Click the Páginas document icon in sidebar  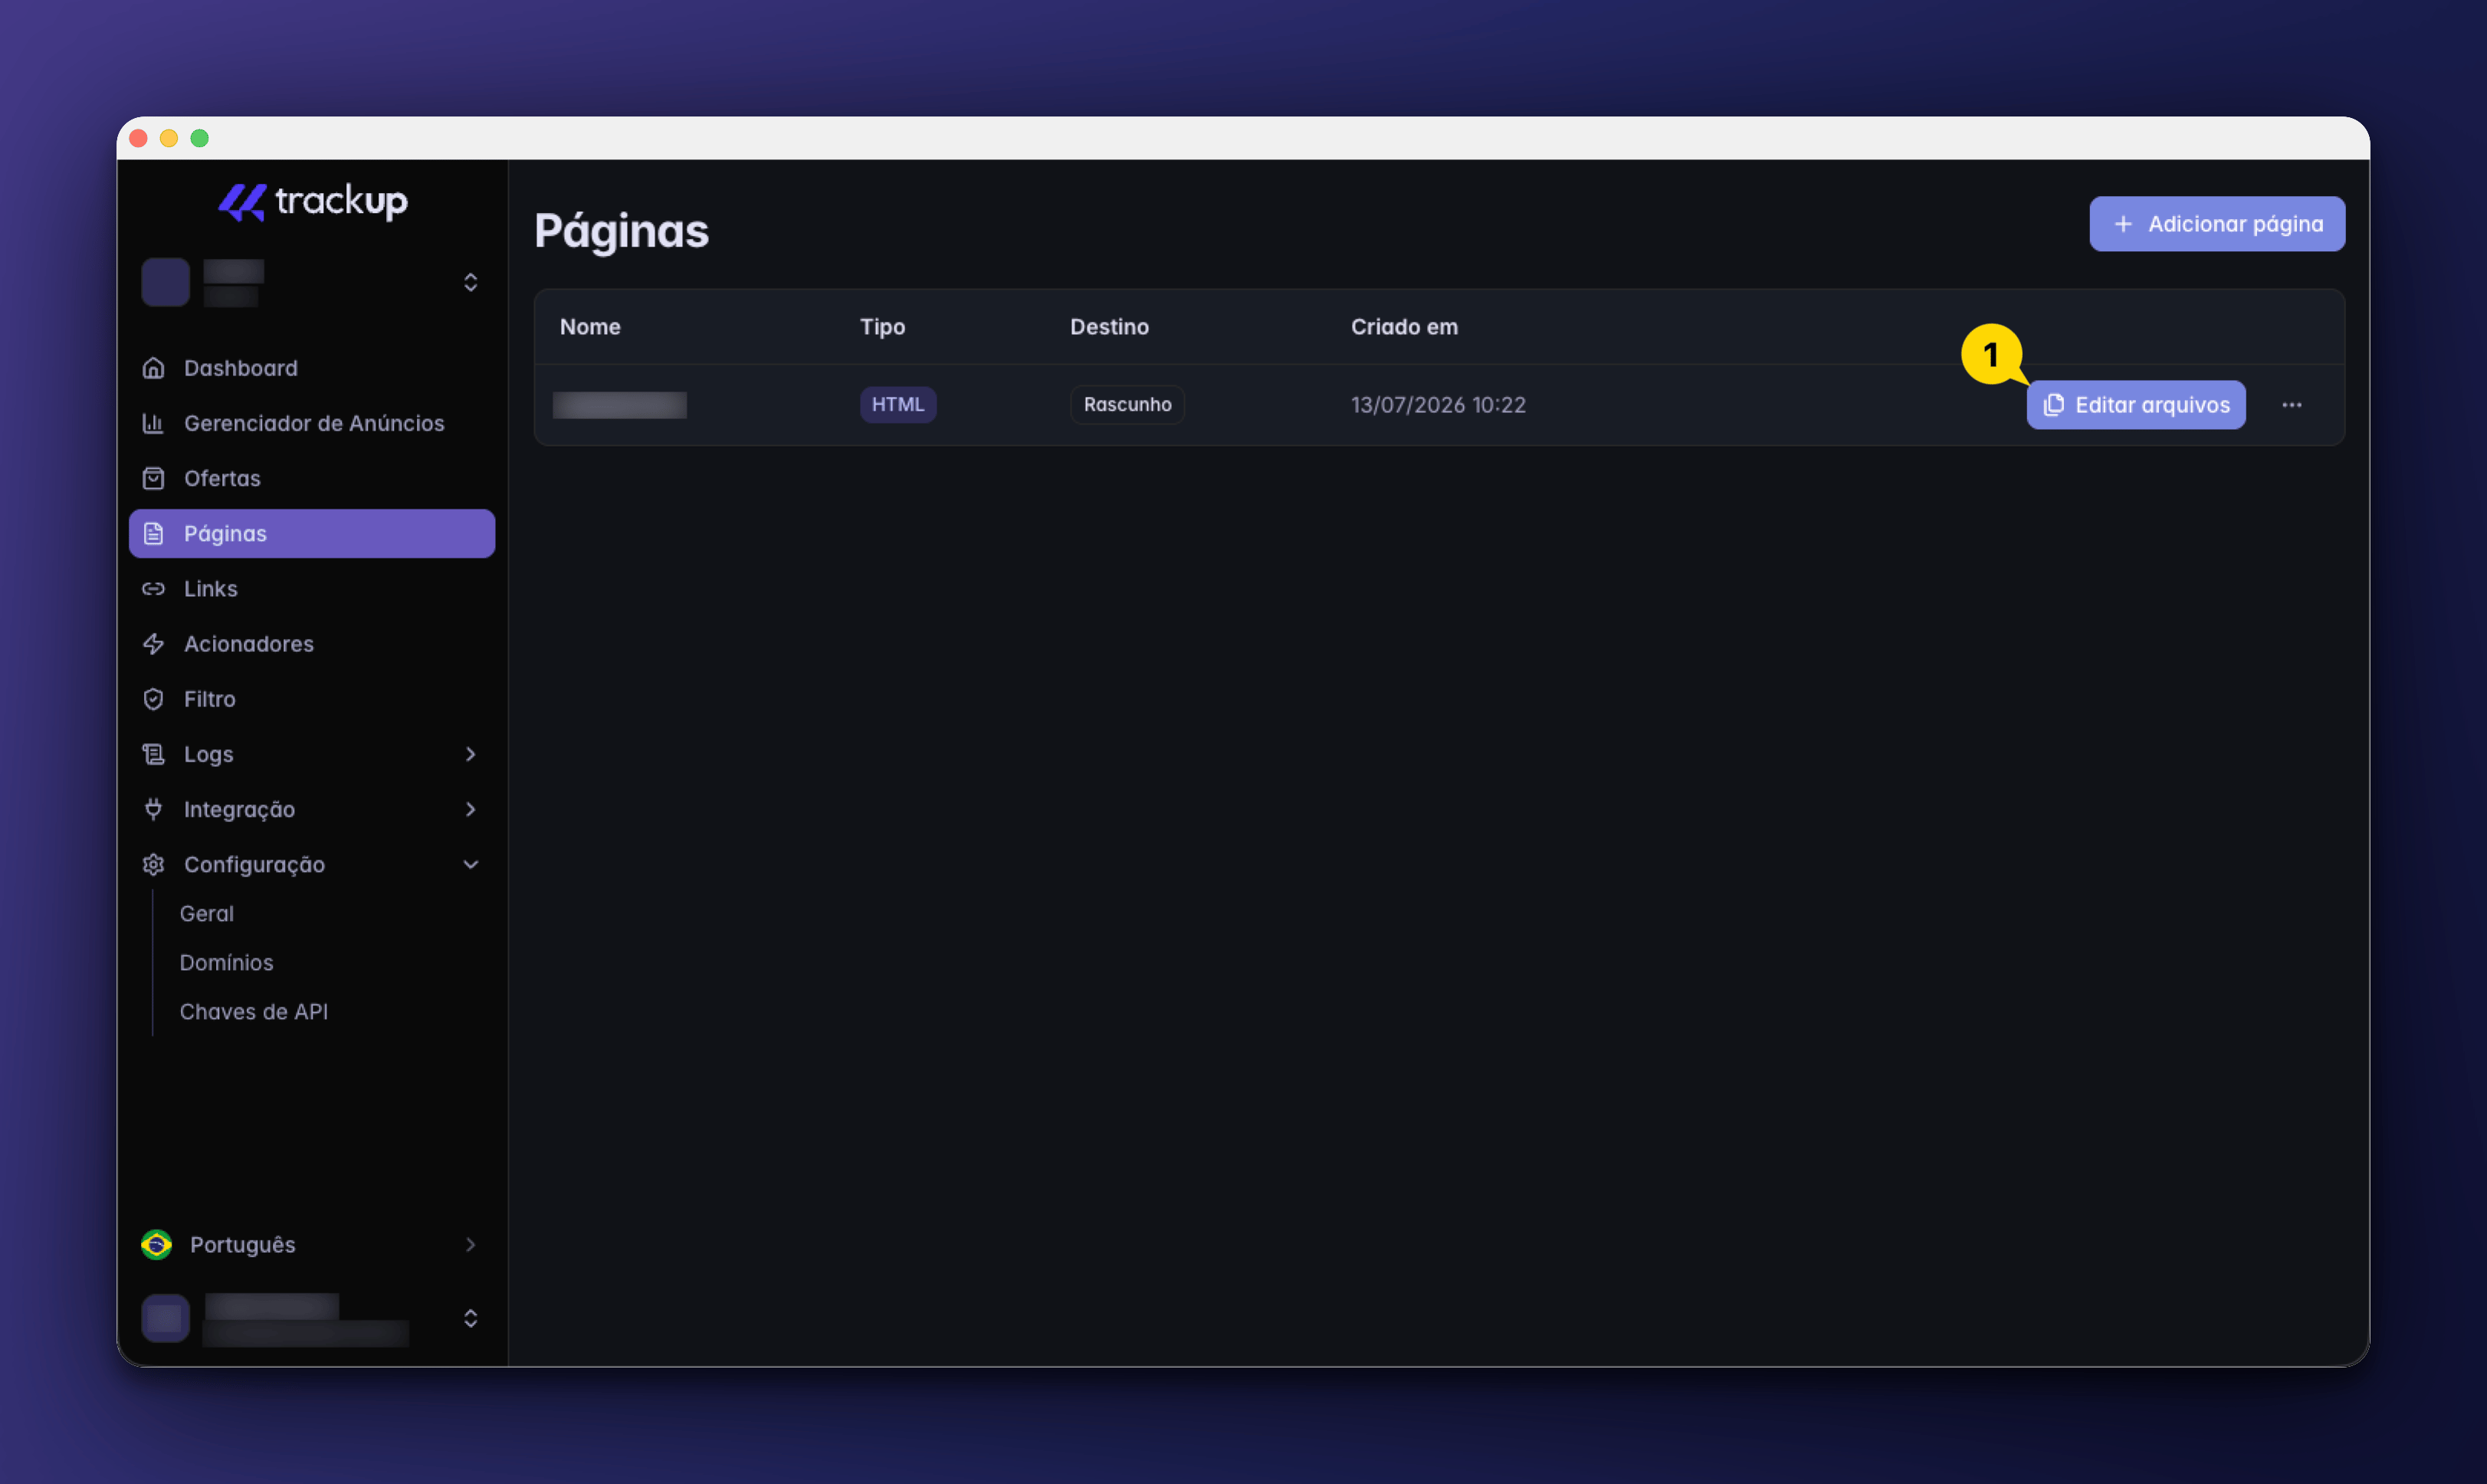(153, 533)
